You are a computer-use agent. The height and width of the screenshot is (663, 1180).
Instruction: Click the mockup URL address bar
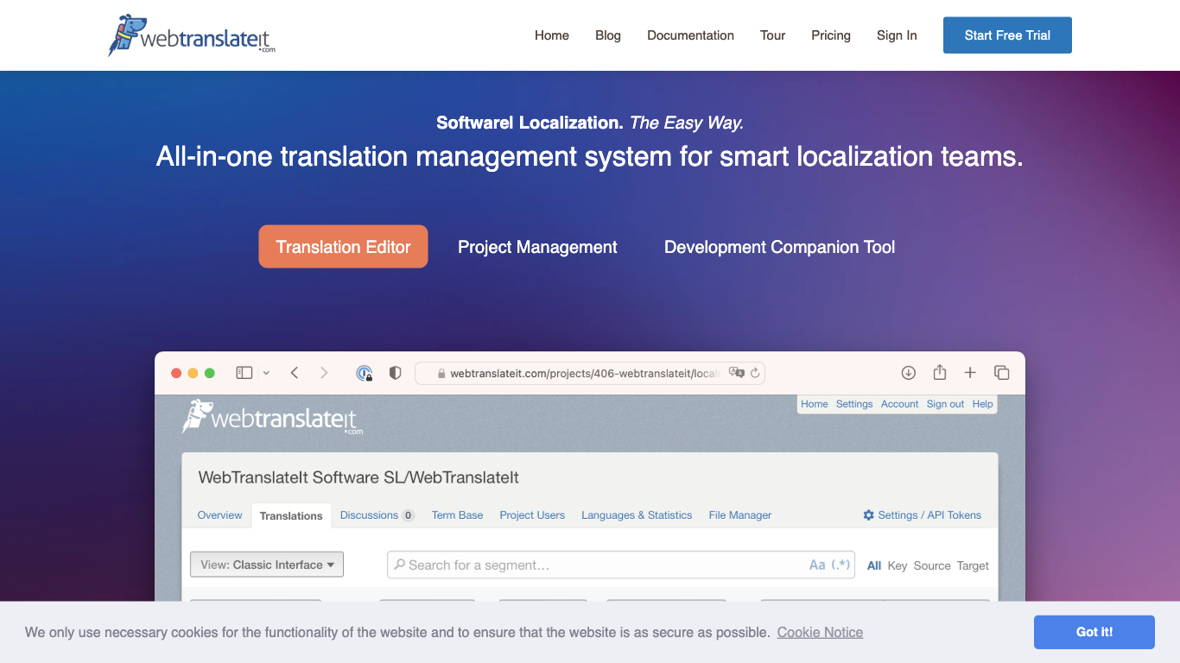[x=590, y=373]
